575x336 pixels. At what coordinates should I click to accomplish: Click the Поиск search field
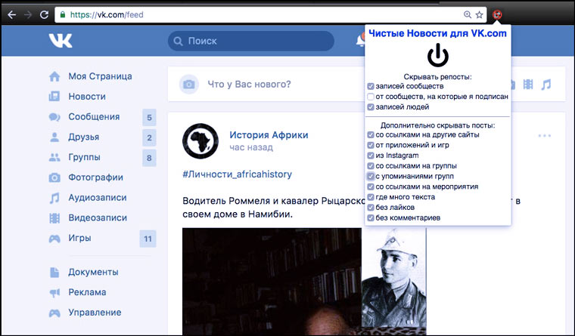click(251, 41)
